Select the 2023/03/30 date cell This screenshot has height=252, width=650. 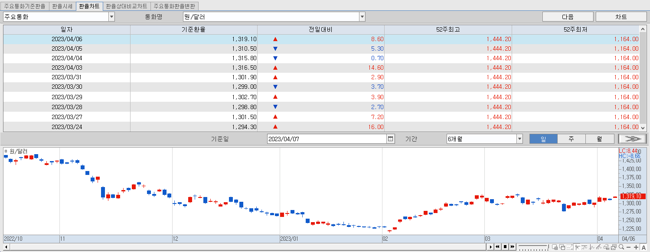click(67, 87)
